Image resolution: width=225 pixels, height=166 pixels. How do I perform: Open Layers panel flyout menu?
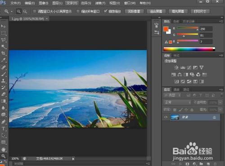tap(221, 90)
